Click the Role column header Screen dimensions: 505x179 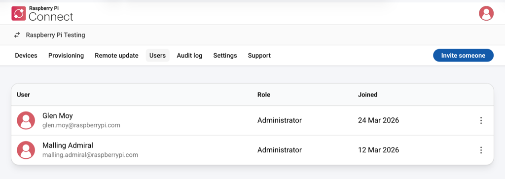tap(264, 95)
